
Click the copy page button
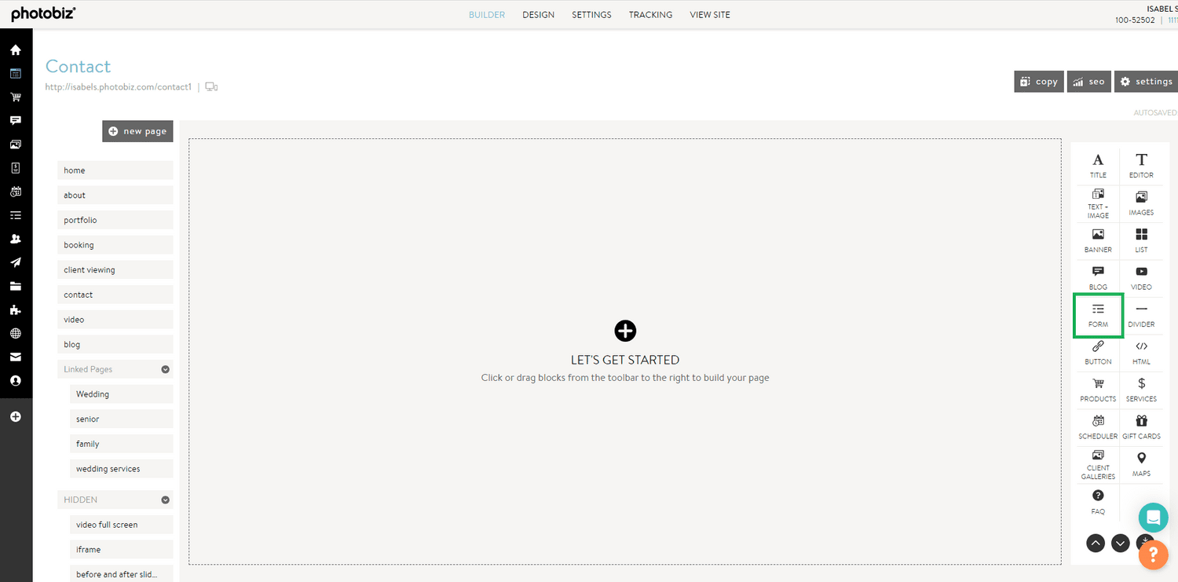1038,82
